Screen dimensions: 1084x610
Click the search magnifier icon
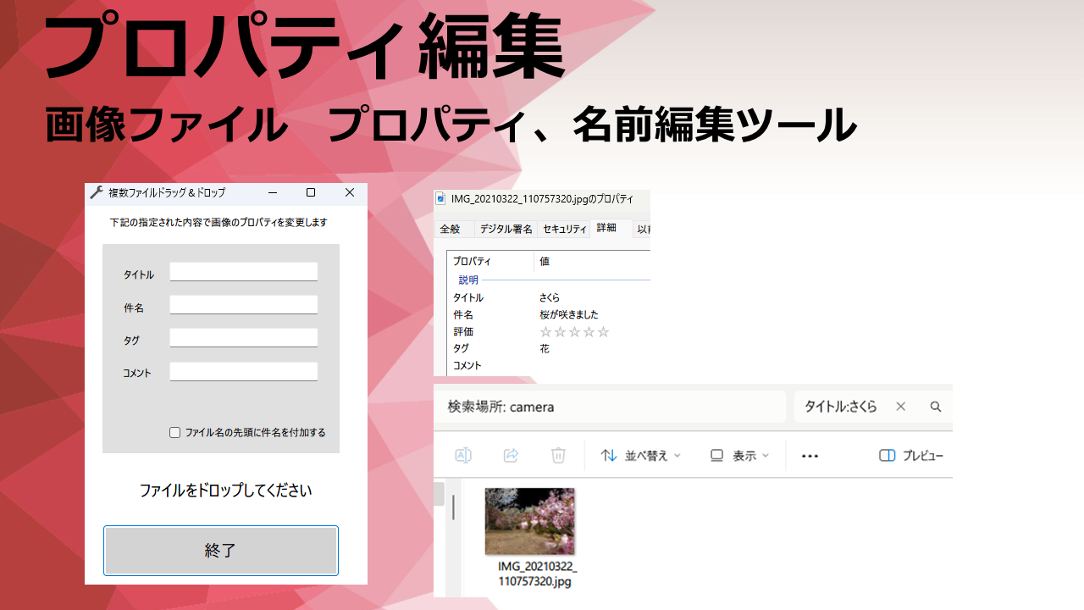pyautogui.click(x=936, y=407)
